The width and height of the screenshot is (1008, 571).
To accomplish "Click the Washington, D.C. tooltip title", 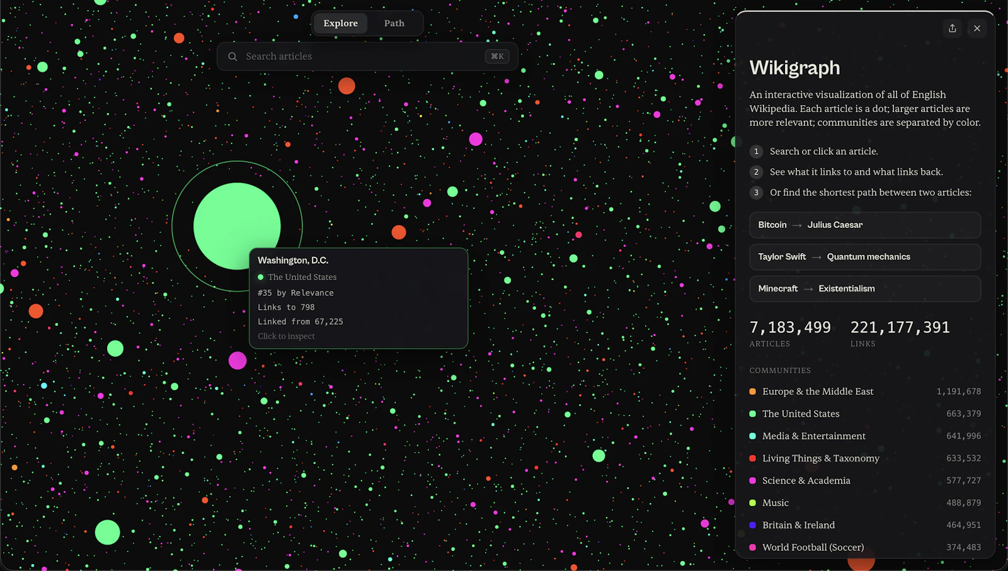I will pyautogui.click(x=293, y=260).
